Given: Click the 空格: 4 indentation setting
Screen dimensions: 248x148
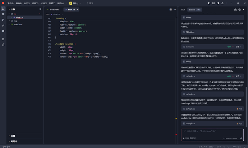Looking at the screenshot, I should pyautogui.click(x=212, y=147).
